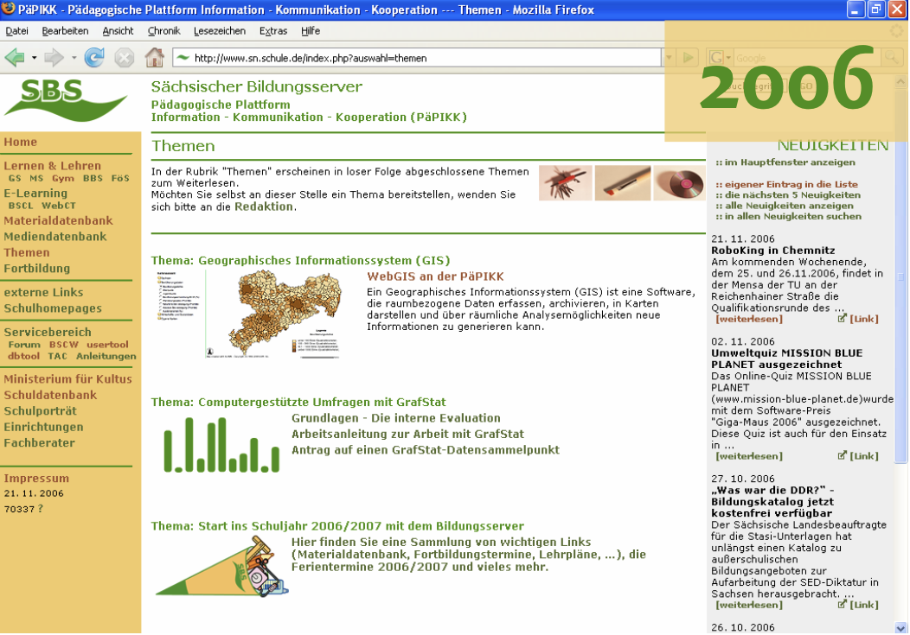
Task: Open the Swiss army knife thumbnail
Action: click(565, 183)
